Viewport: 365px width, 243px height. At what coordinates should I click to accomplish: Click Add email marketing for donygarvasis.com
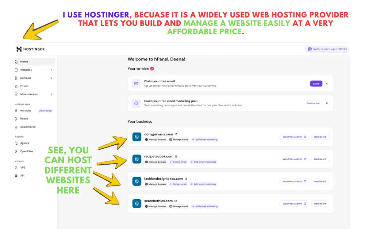[205, 140]
